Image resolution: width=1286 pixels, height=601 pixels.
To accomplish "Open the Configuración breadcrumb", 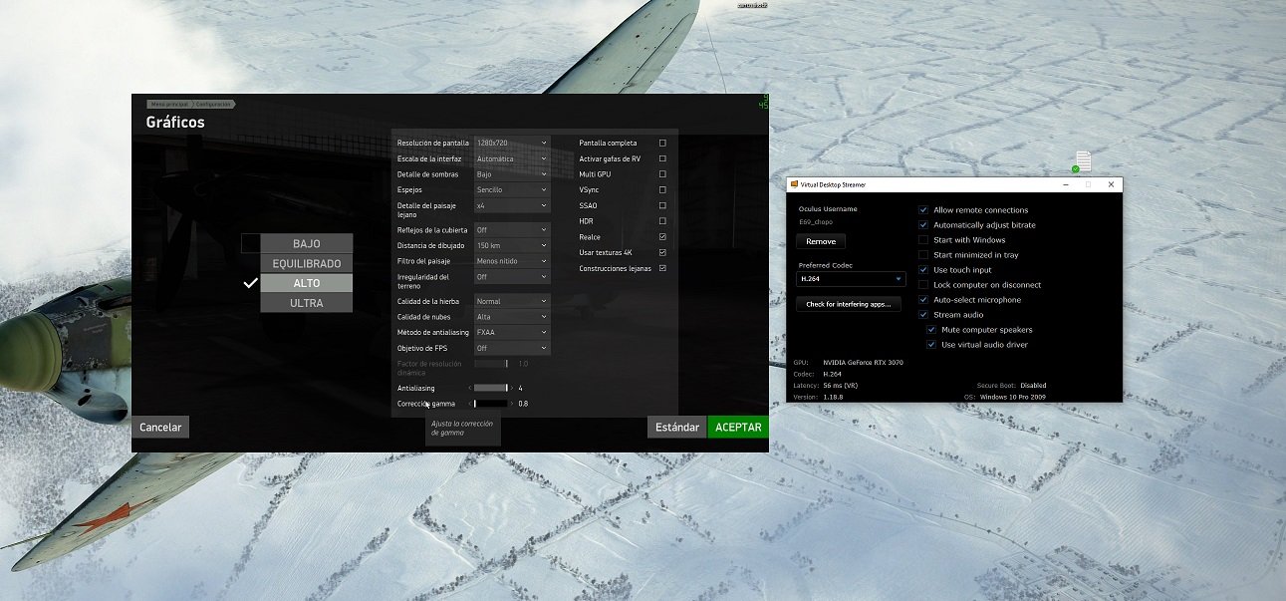I will coord(213,104).
